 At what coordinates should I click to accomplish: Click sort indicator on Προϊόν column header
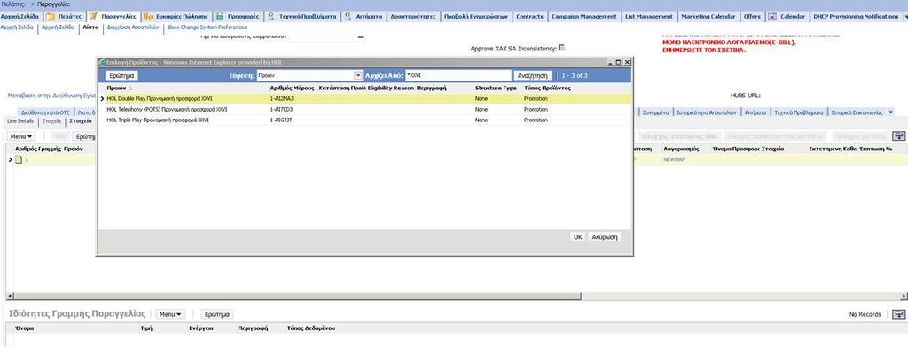[130, 89]
